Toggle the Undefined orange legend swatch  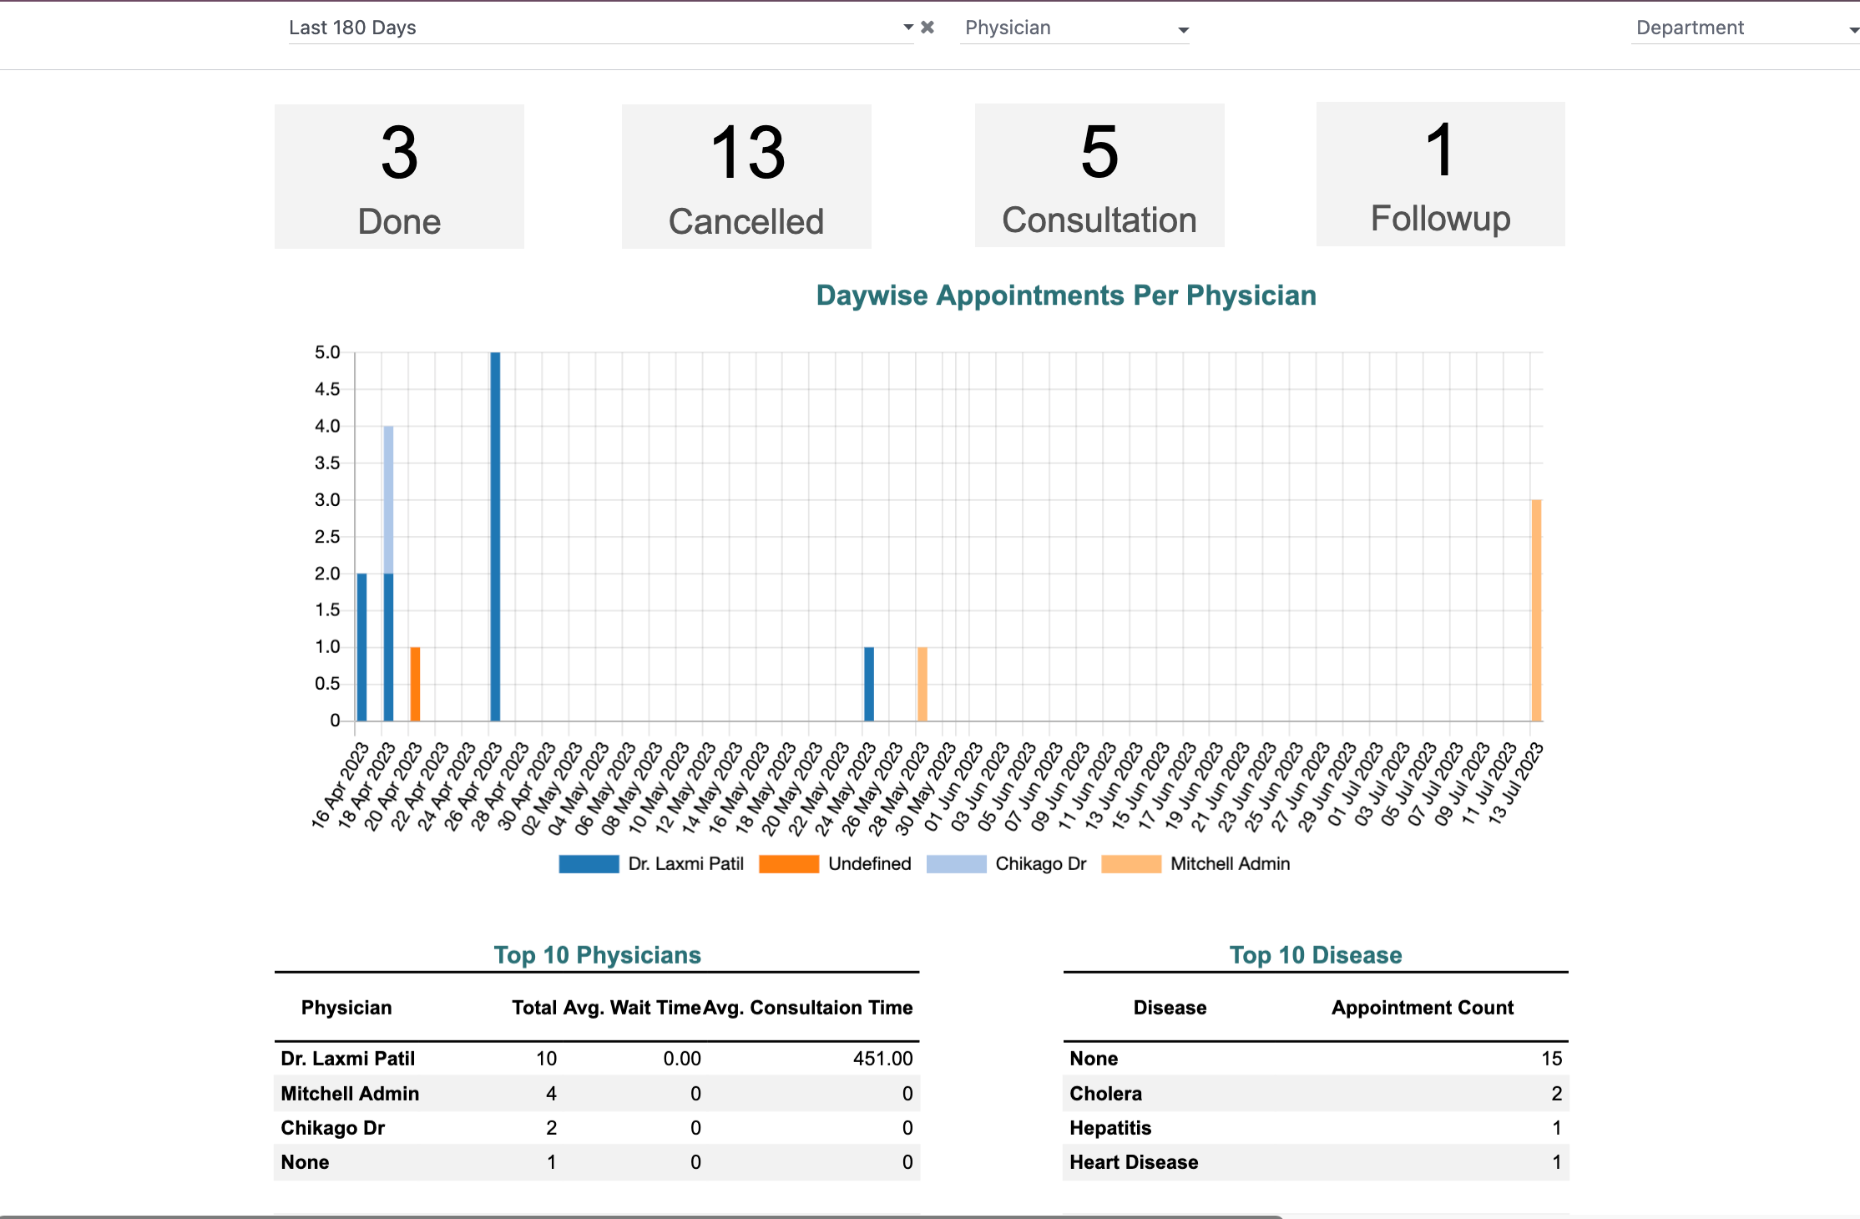pyautogui.click(x=788, y=864)
